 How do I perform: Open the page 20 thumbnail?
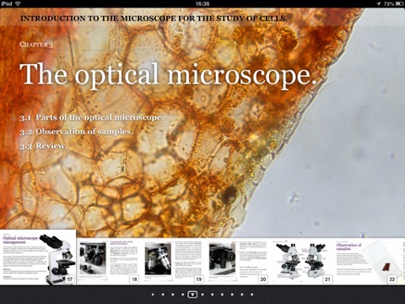(237, 261)
